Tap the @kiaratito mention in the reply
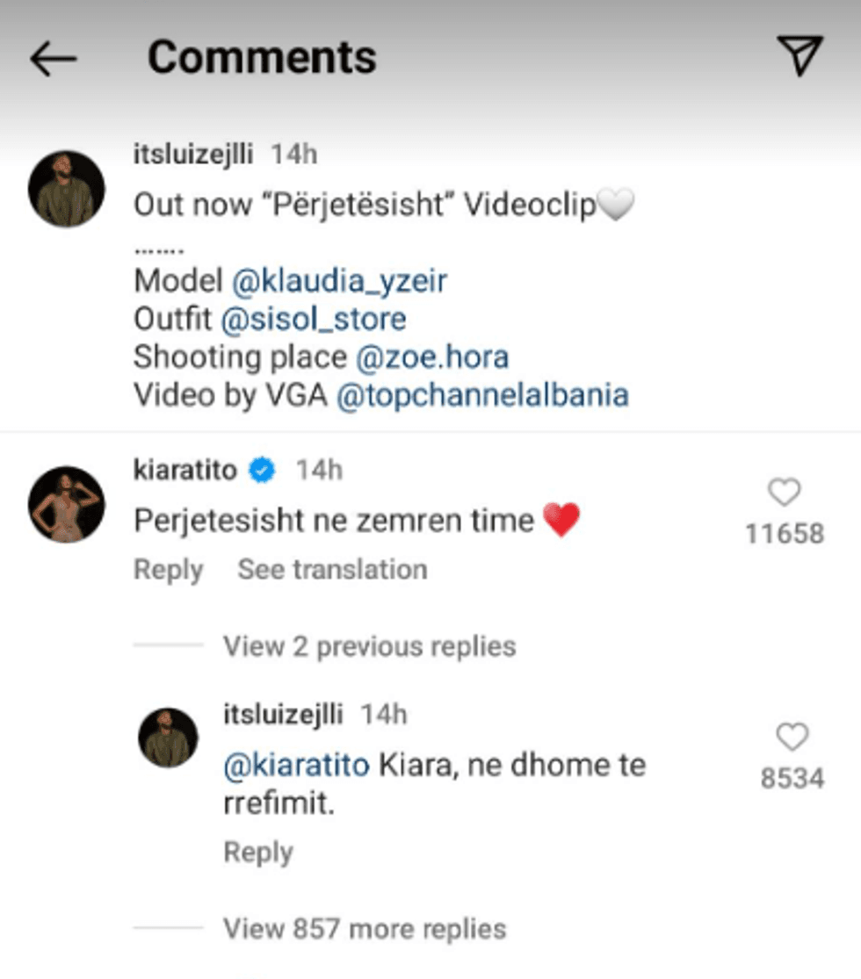 pos(297,766)
